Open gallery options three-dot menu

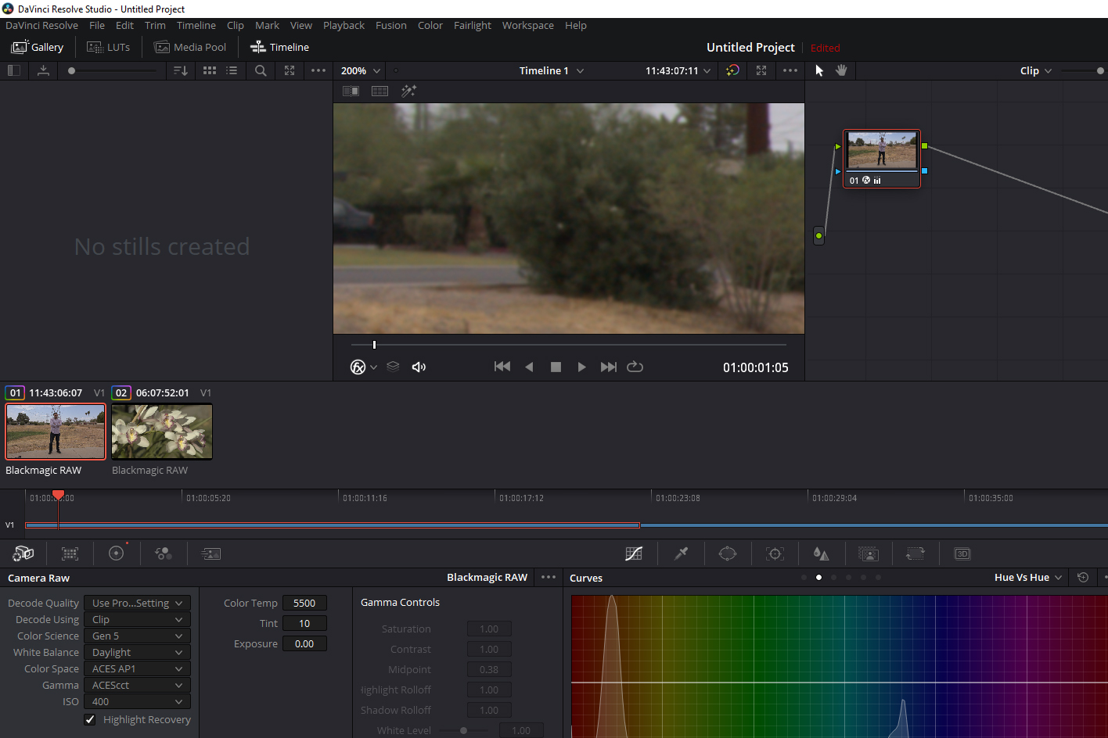318,70
